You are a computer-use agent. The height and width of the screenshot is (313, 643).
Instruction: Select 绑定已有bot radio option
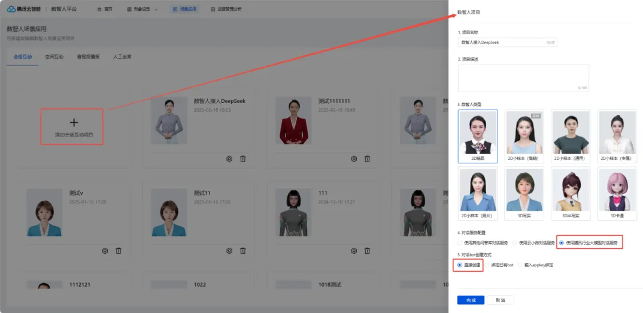click(x=487, y=265)
